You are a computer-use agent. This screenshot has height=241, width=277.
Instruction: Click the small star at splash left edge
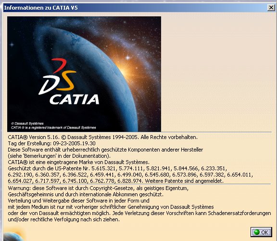(x=12, y=44)
